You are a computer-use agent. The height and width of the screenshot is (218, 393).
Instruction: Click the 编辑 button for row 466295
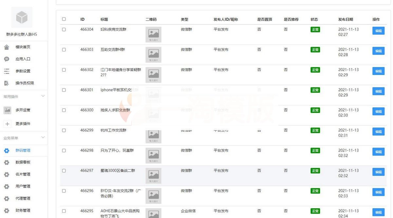pos(378,212)
